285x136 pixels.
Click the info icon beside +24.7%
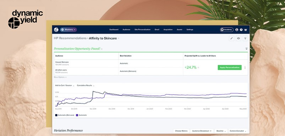[x=198, y=68]
